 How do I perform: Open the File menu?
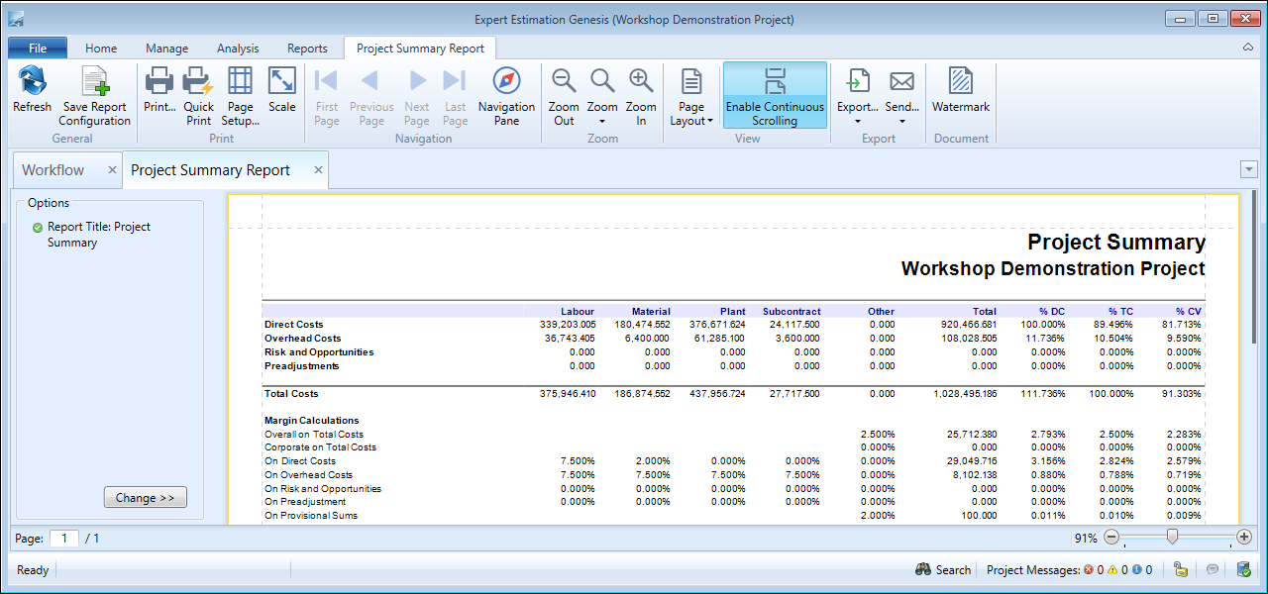tap(38, 49)
